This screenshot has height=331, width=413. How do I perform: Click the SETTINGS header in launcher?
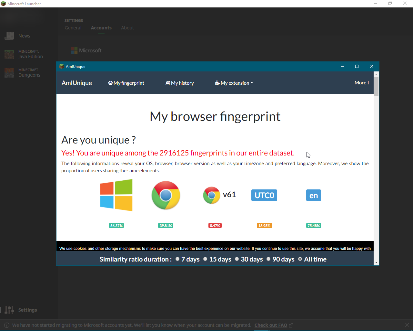tap(74, 21)
